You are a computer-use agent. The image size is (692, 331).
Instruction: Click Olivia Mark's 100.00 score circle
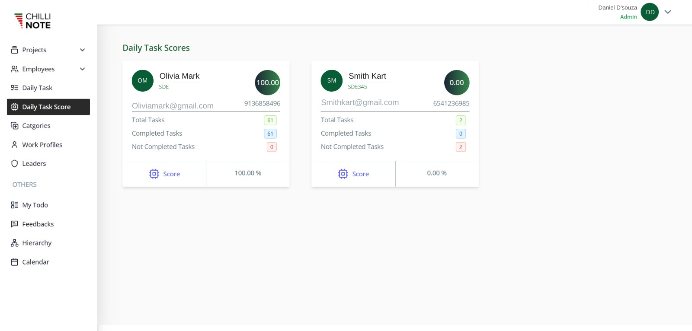coord(268,83)
